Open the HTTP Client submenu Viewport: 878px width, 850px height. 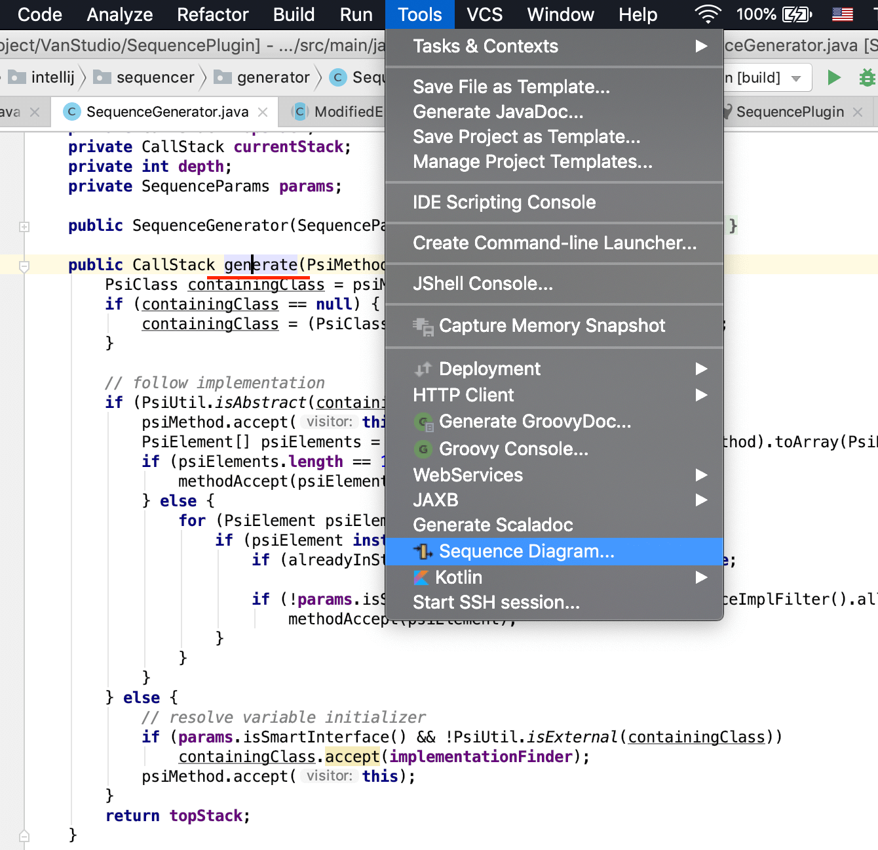(554, 395)
